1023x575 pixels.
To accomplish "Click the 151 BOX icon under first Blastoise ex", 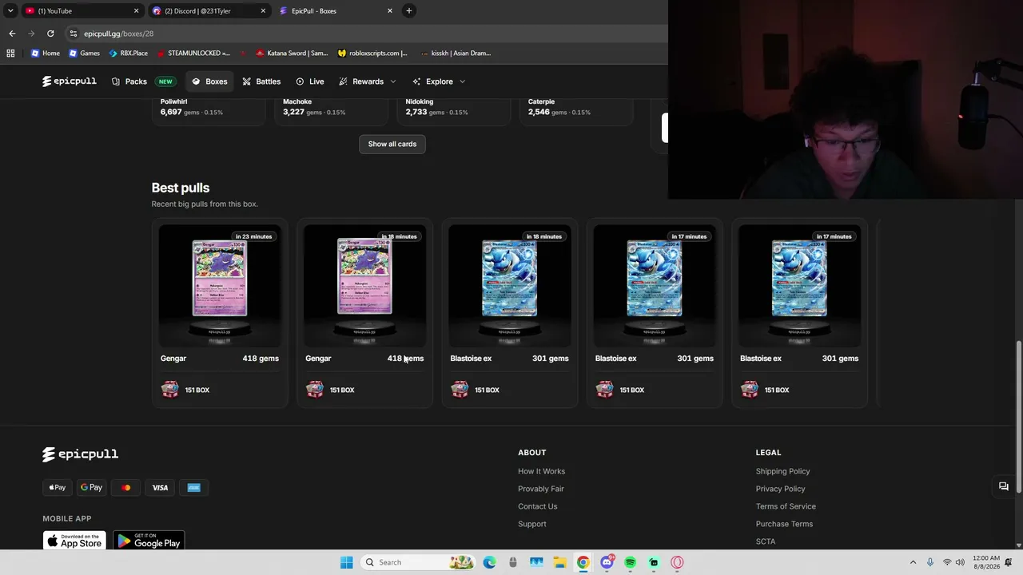I will pos(460,390).
